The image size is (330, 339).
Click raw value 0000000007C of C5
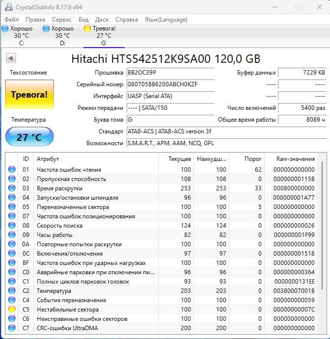click(x=294, y=310)
